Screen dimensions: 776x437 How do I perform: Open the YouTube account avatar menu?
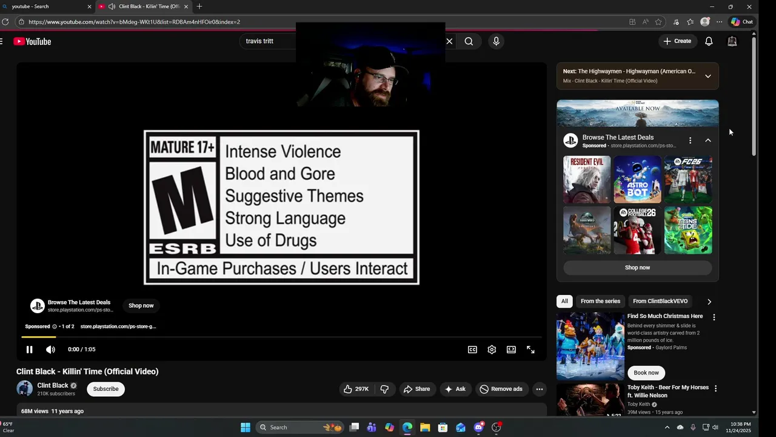[732, 41]
